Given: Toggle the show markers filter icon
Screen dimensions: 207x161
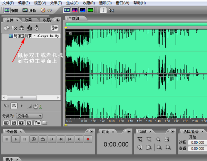Looking at the screenshot, I should (x=37, y=123).
